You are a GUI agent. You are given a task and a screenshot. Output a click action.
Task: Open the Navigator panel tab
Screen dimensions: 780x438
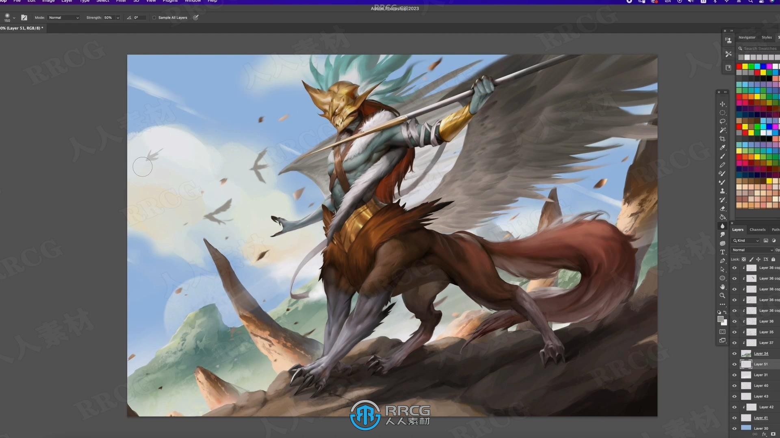[x=747, y=37]
